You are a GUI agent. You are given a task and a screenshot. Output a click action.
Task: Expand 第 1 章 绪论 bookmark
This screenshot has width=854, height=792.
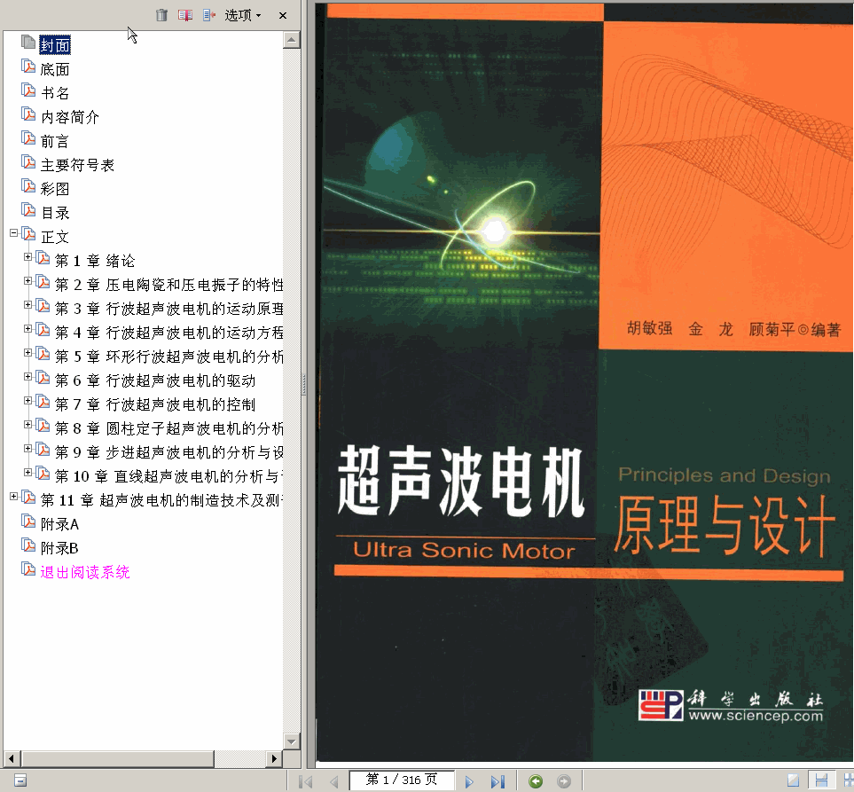click(x=28, y=257)
